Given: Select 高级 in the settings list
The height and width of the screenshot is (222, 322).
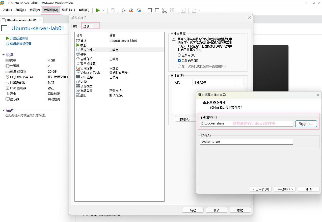Looking at the screenshot, I should (x=119, y=95).
